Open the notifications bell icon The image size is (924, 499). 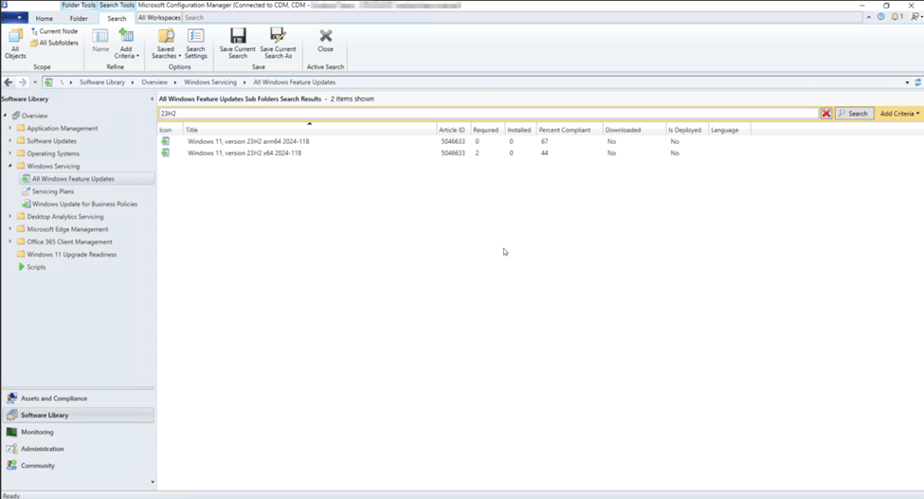[896, 17]
